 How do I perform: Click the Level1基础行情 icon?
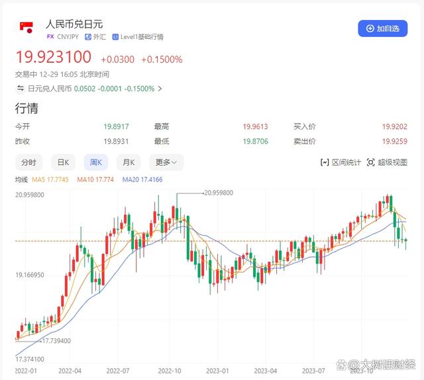point(115,37)
